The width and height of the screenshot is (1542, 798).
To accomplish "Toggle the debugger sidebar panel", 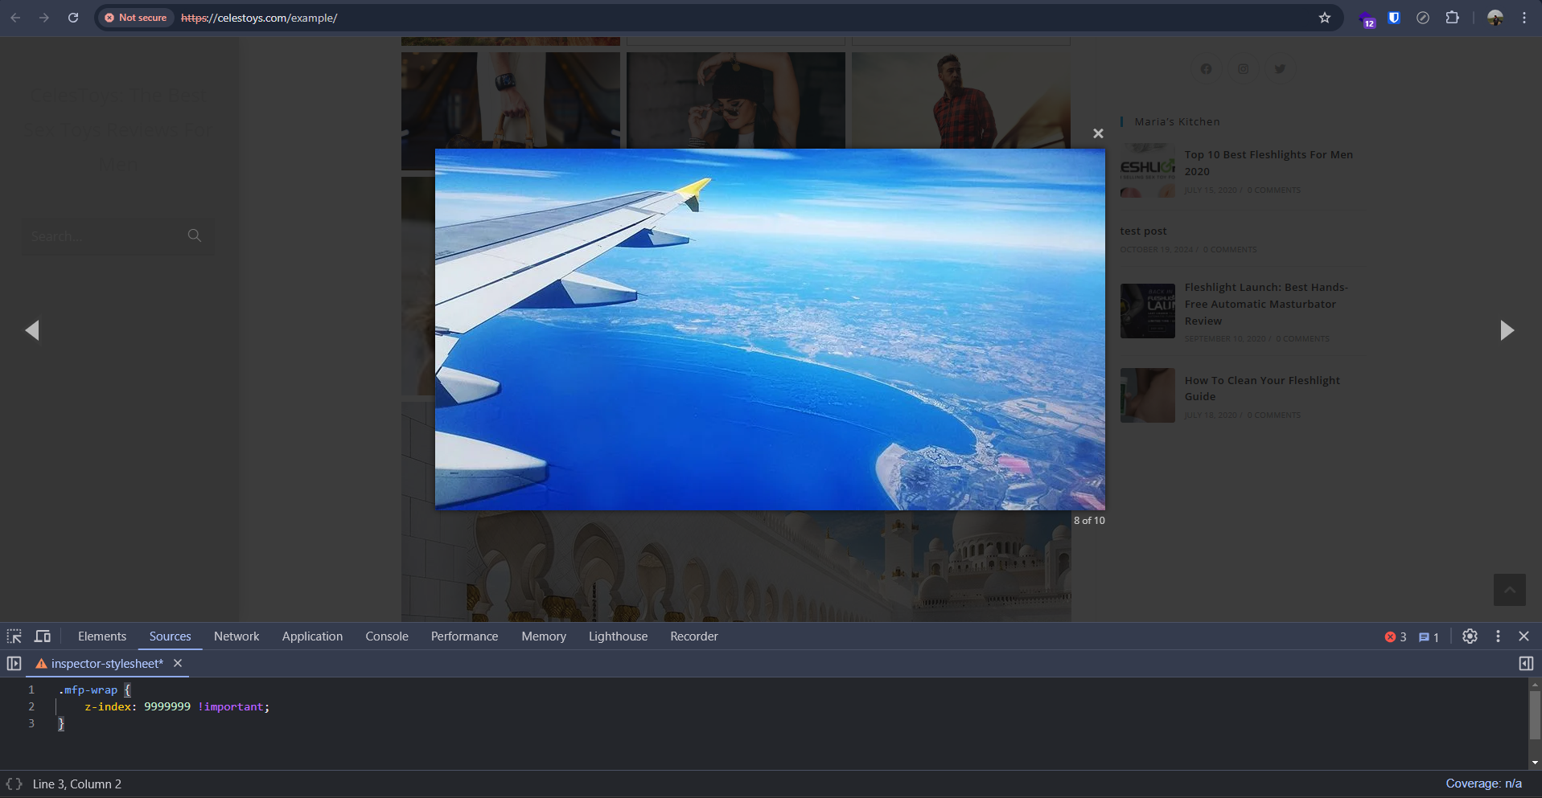I will [1526, 664].
